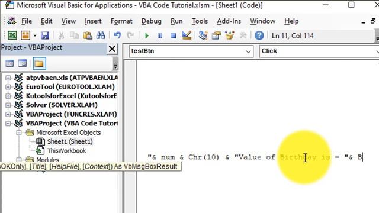Run the macro with green play button

click(147, 35)
